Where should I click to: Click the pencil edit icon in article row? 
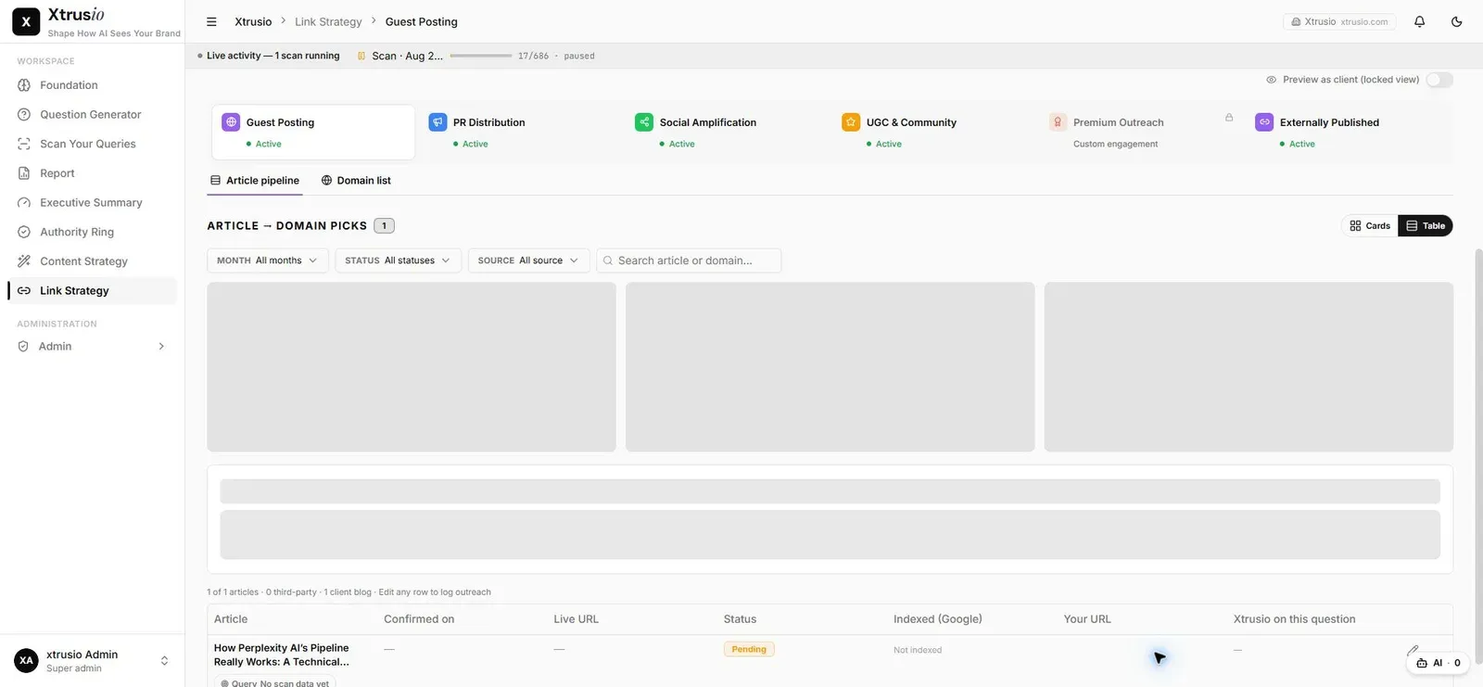(1413, 650)
